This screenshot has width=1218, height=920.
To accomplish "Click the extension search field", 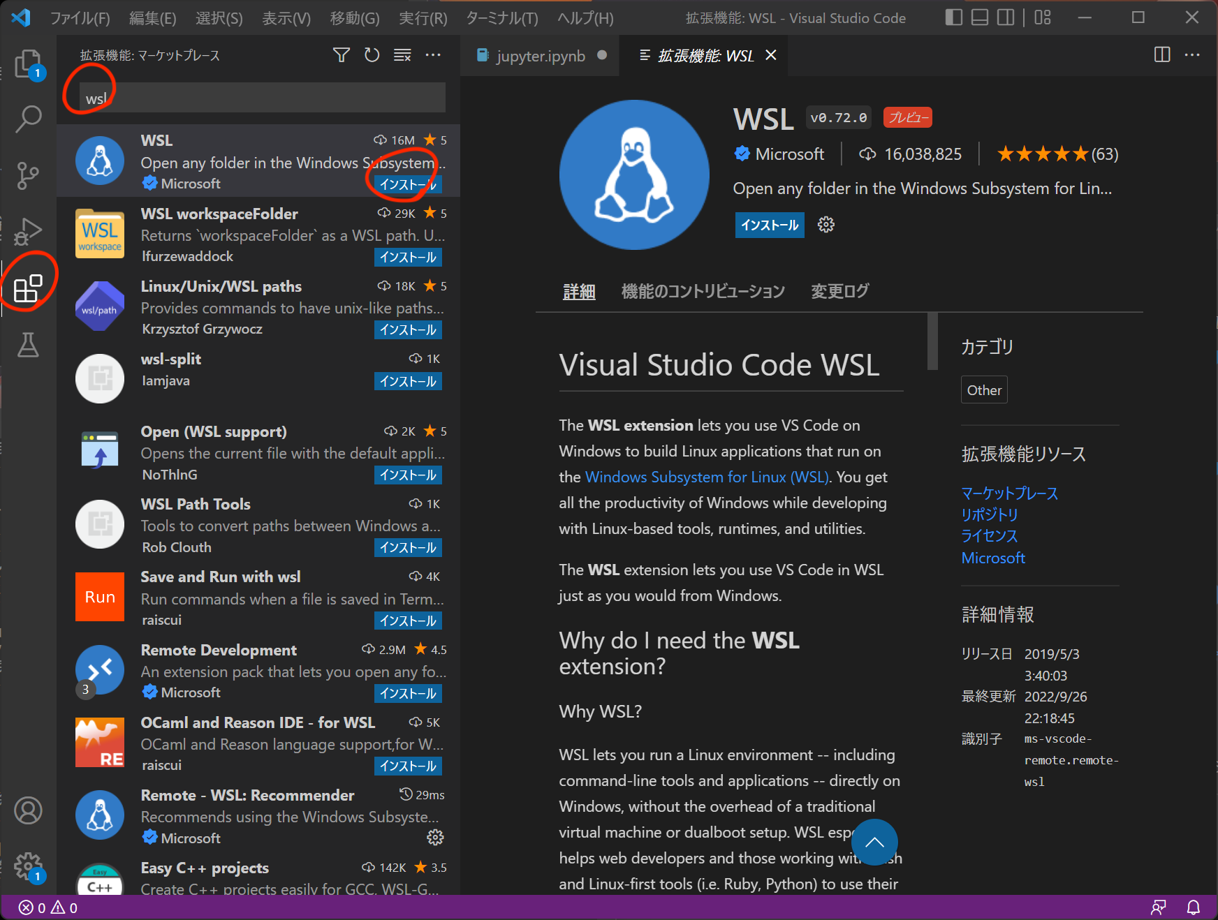I will [262, 98].
